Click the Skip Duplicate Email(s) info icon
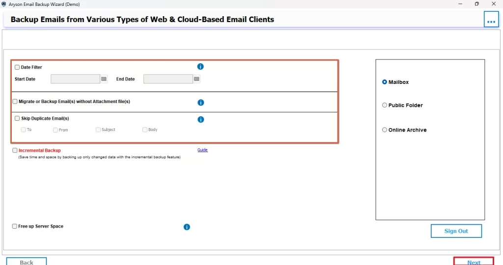Image resolution: width=503 pixels, height=265 pixels. tap(200, 119)
